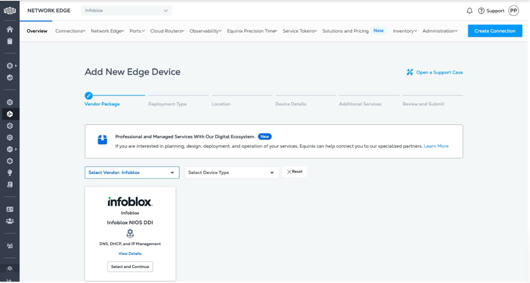This screenshot has width=530, height=283.
Task: Click the Support help icon
Action: 481,11
